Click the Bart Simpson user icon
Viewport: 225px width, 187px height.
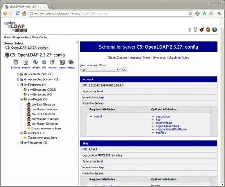click(29, 104)
